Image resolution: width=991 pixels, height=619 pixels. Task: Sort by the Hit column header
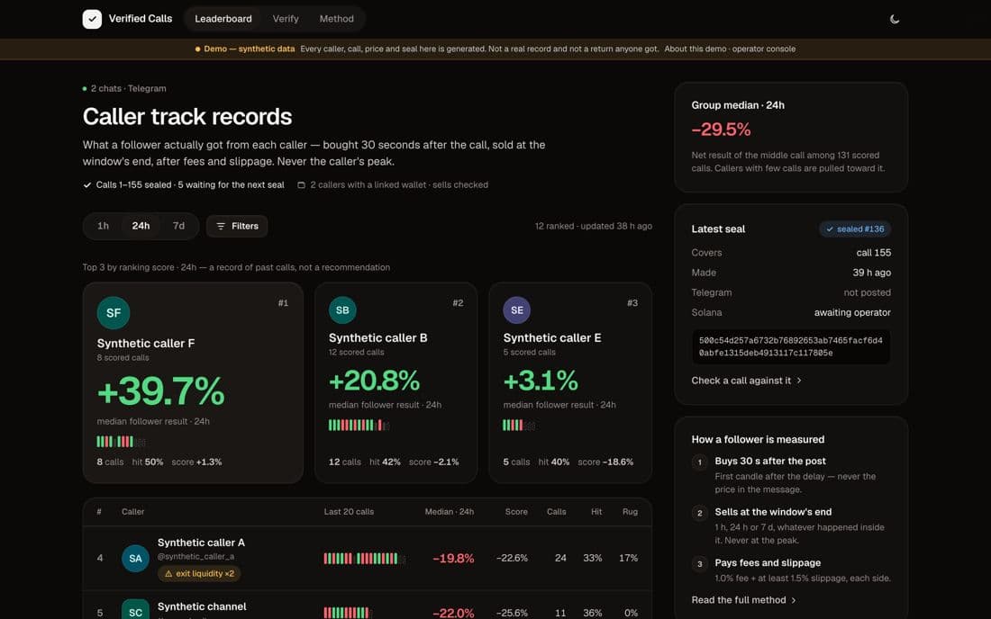pos(596,512)
